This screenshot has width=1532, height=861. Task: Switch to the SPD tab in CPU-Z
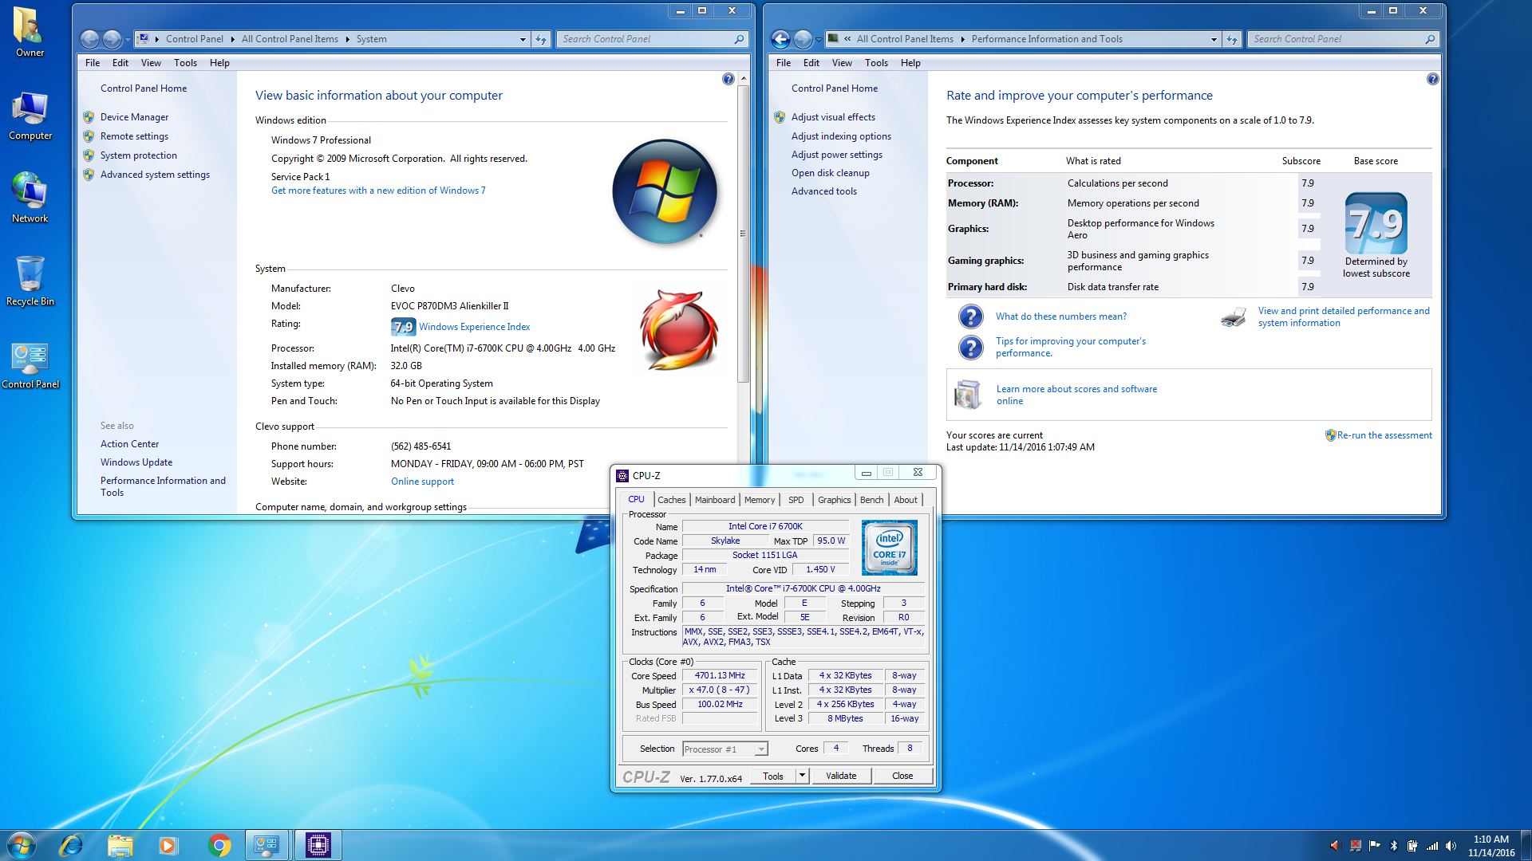796,500
